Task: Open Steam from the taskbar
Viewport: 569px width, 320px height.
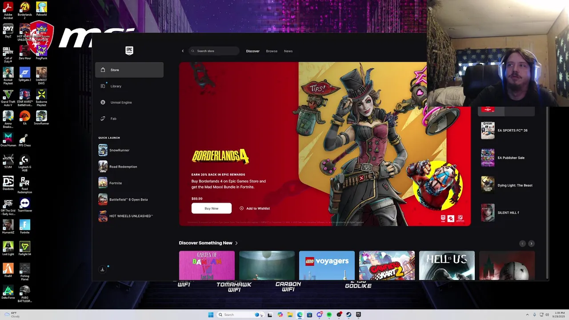Action: point(349,315)
